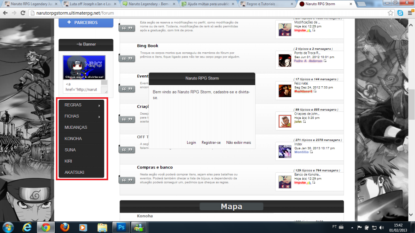Click the volume speaker tray icon
415x233 pixels.
pyautogui.click(x=381, y=227)
